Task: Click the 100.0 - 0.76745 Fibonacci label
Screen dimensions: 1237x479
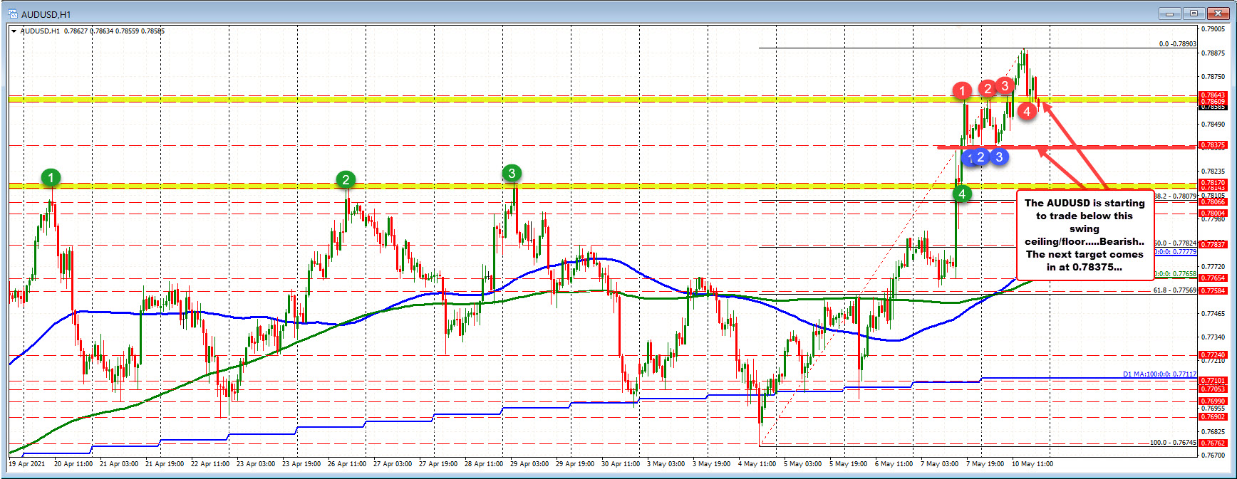Action: [1173, 443]
